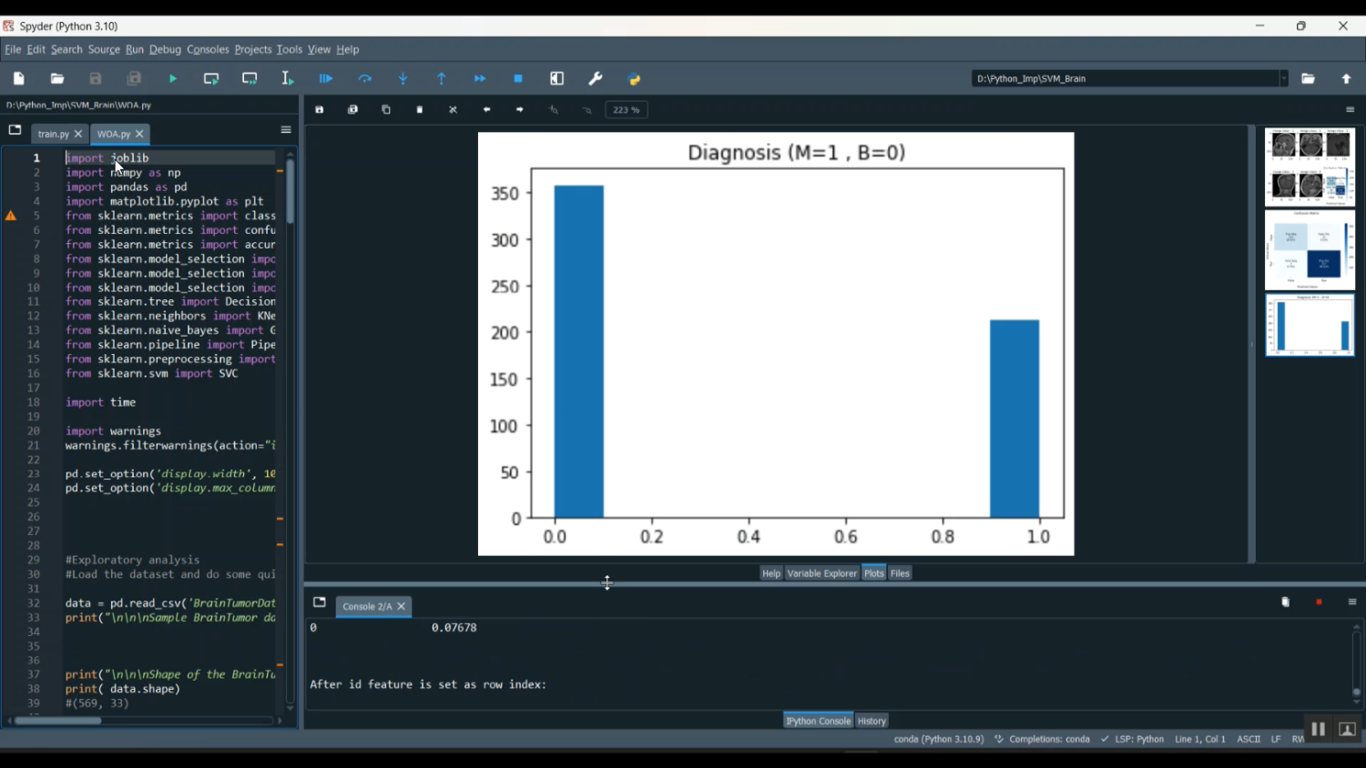1366x768 pixels.
Task: Open the History tab below the console
Action: [872, 721]
